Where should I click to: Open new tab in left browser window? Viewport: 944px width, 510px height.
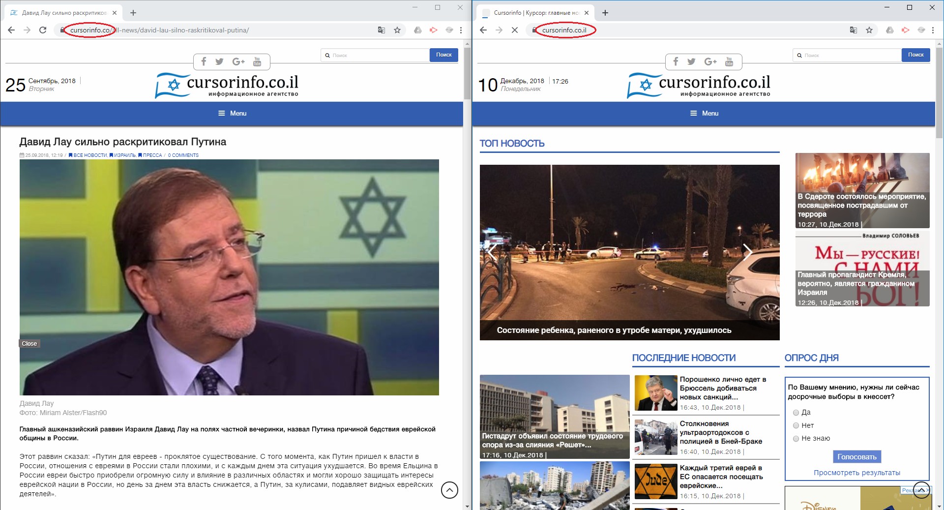pos(133,13)
